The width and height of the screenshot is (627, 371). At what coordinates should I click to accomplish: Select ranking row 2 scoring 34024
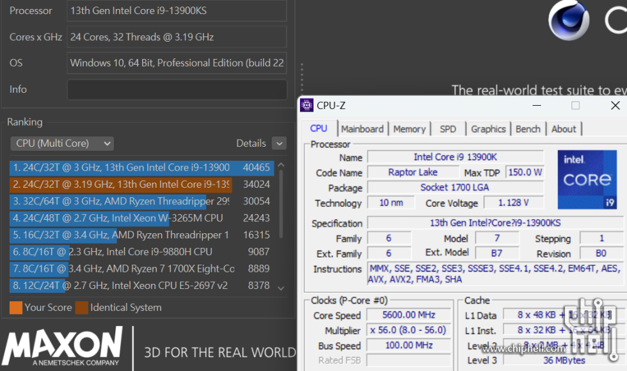[x=142, y=185]
